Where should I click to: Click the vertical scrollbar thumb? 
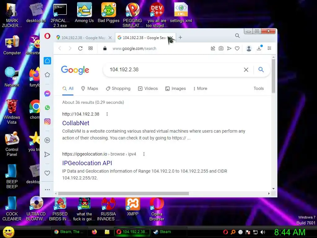(273, 76)
